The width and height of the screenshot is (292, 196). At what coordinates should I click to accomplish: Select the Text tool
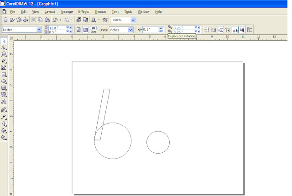4,101
